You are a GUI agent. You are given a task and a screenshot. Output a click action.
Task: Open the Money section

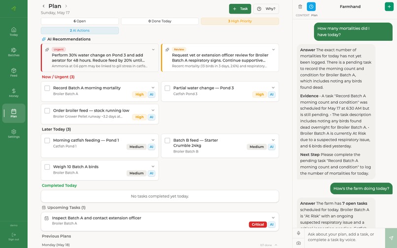(x=14, y=93)
